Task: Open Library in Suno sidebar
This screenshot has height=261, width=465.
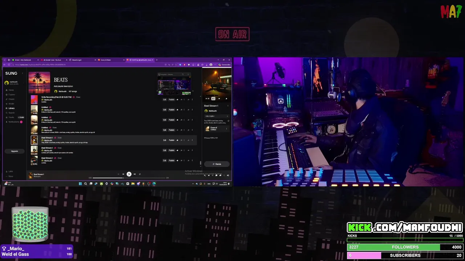Action: (x=11, y=108)
